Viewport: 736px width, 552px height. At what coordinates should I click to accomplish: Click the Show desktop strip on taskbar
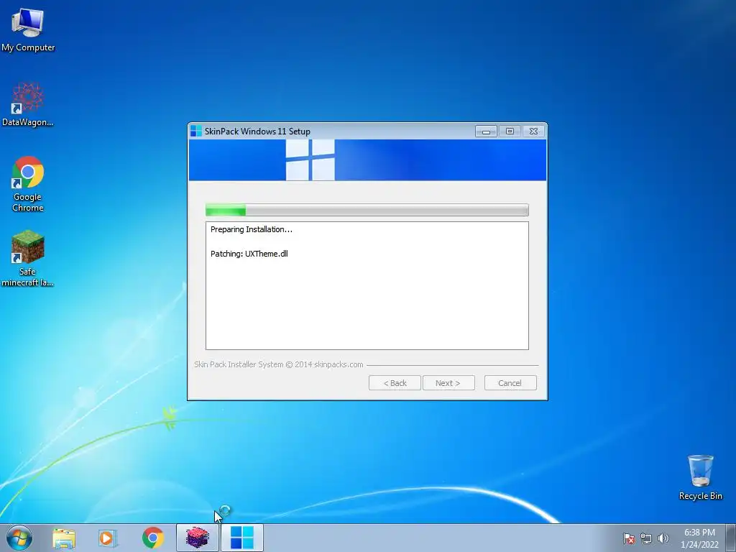[730, 538]
